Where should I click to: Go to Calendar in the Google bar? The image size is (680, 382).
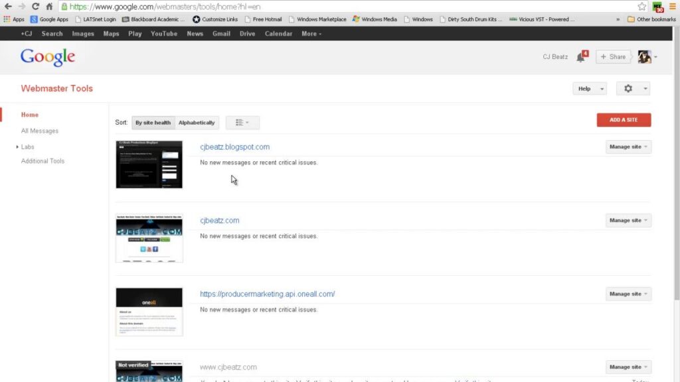click(278, 34)
